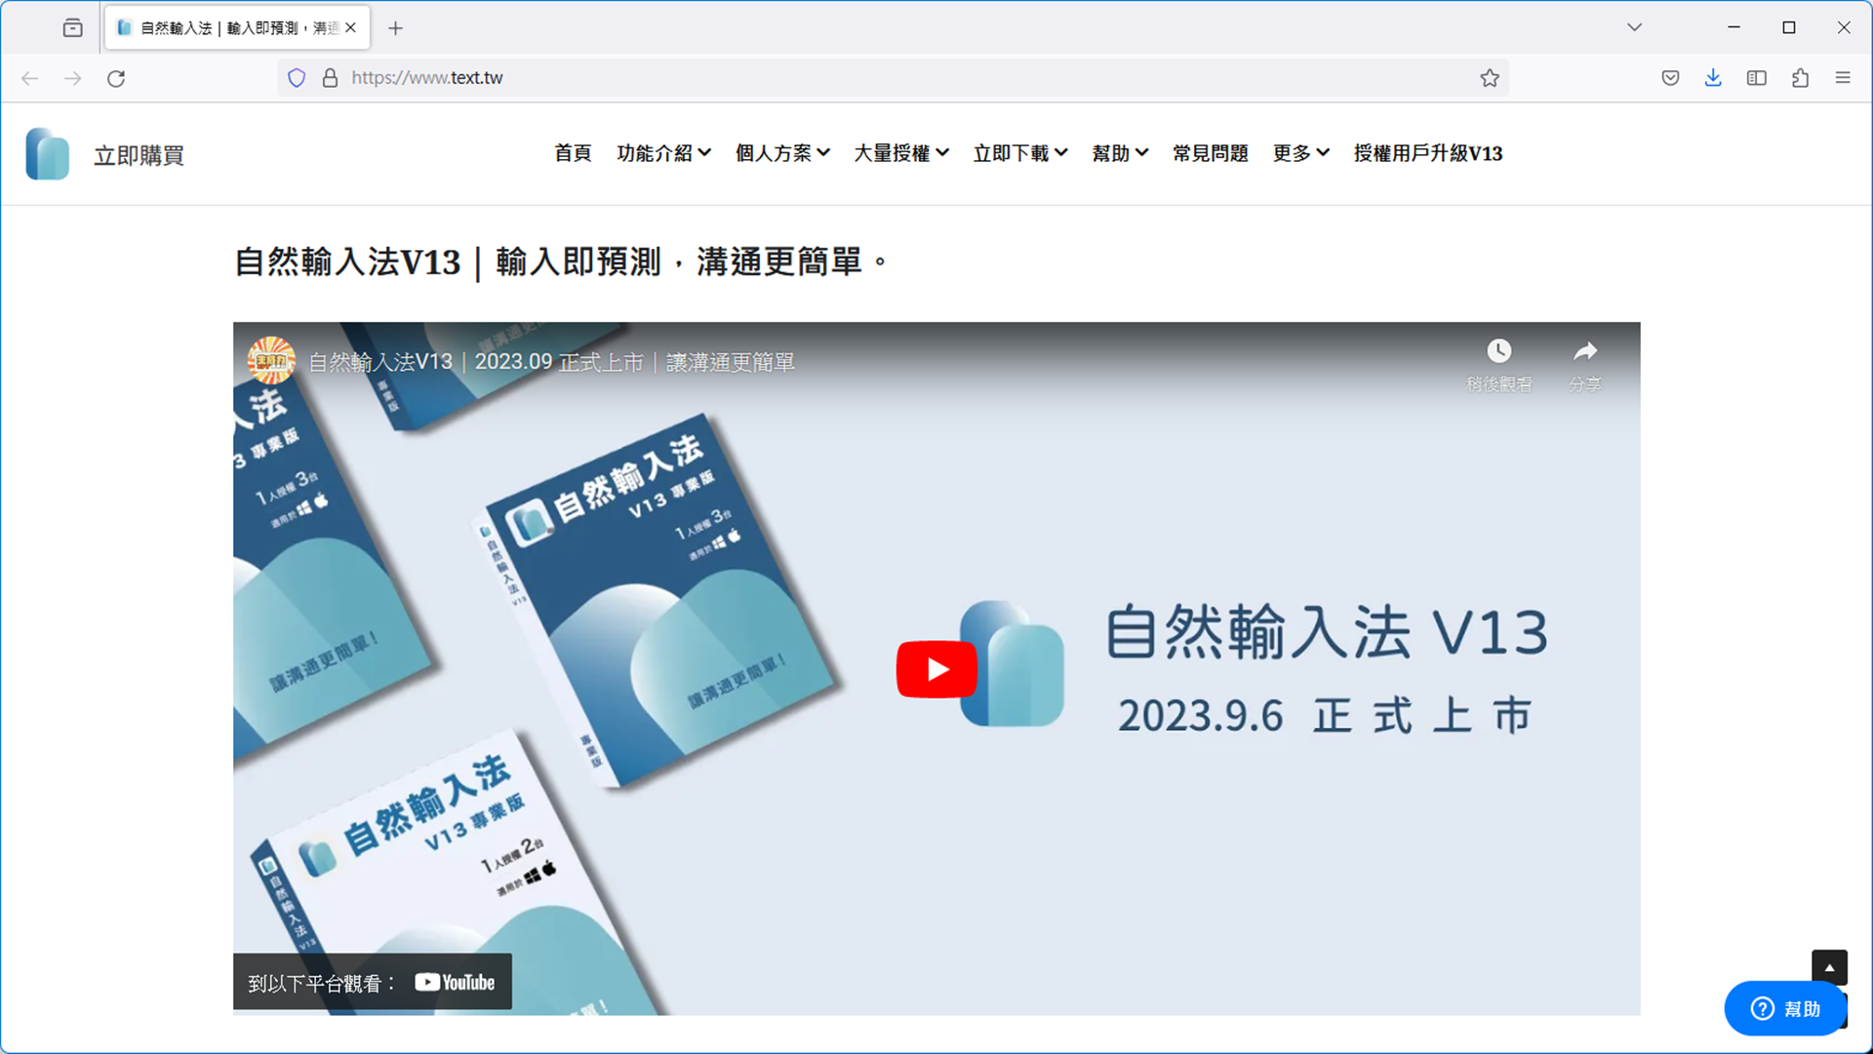Expand the 功能介紹 menu
1873x1054 pixels.
tap(663, 153)
